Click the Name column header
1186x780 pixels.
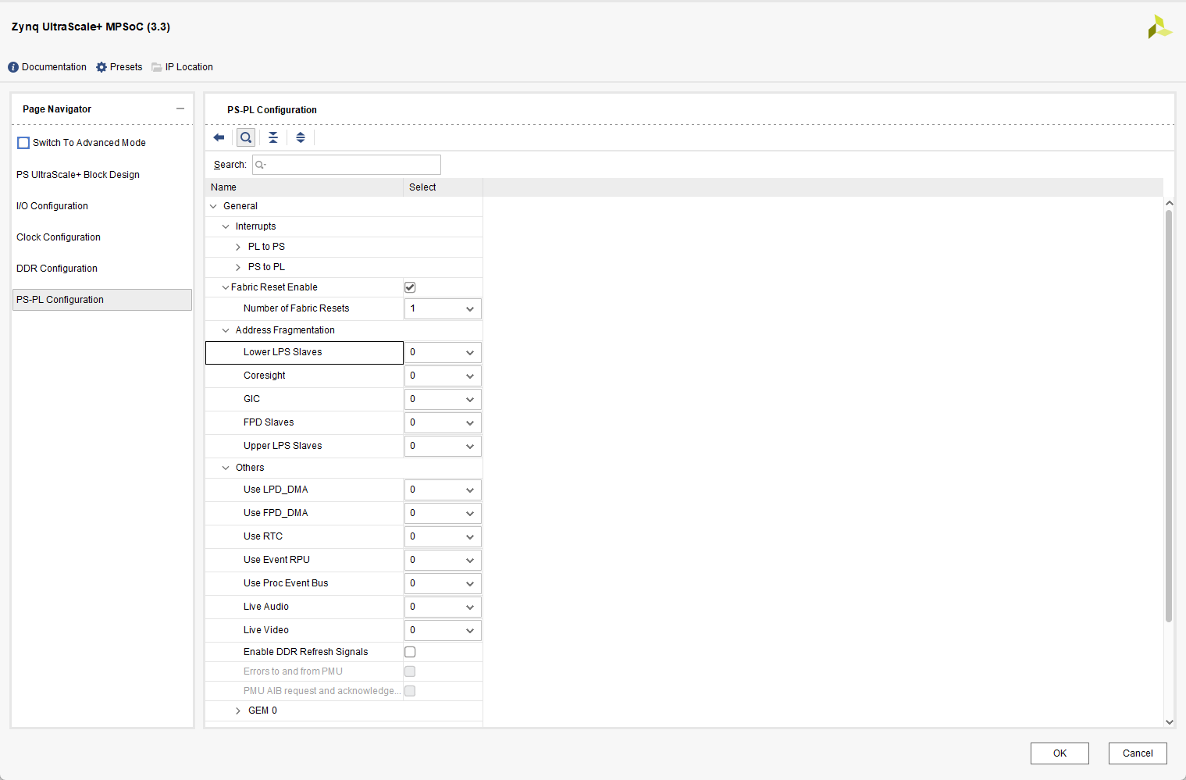click(x=305, y=187)
